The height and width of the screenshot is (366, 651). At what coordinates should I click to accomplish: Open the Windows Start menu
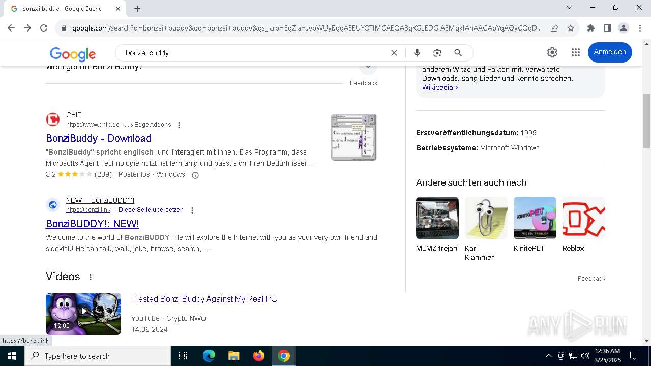click(x=12, y=356)
